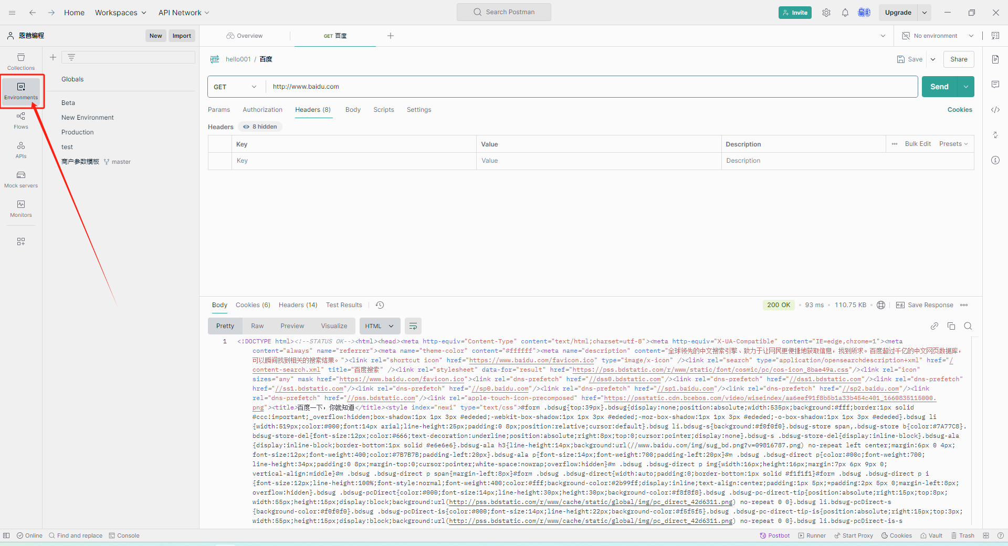Image resolution: width=1008 pixels, height=546 pixels.
Task: Open the Params tab
Action: coord(219,110)
